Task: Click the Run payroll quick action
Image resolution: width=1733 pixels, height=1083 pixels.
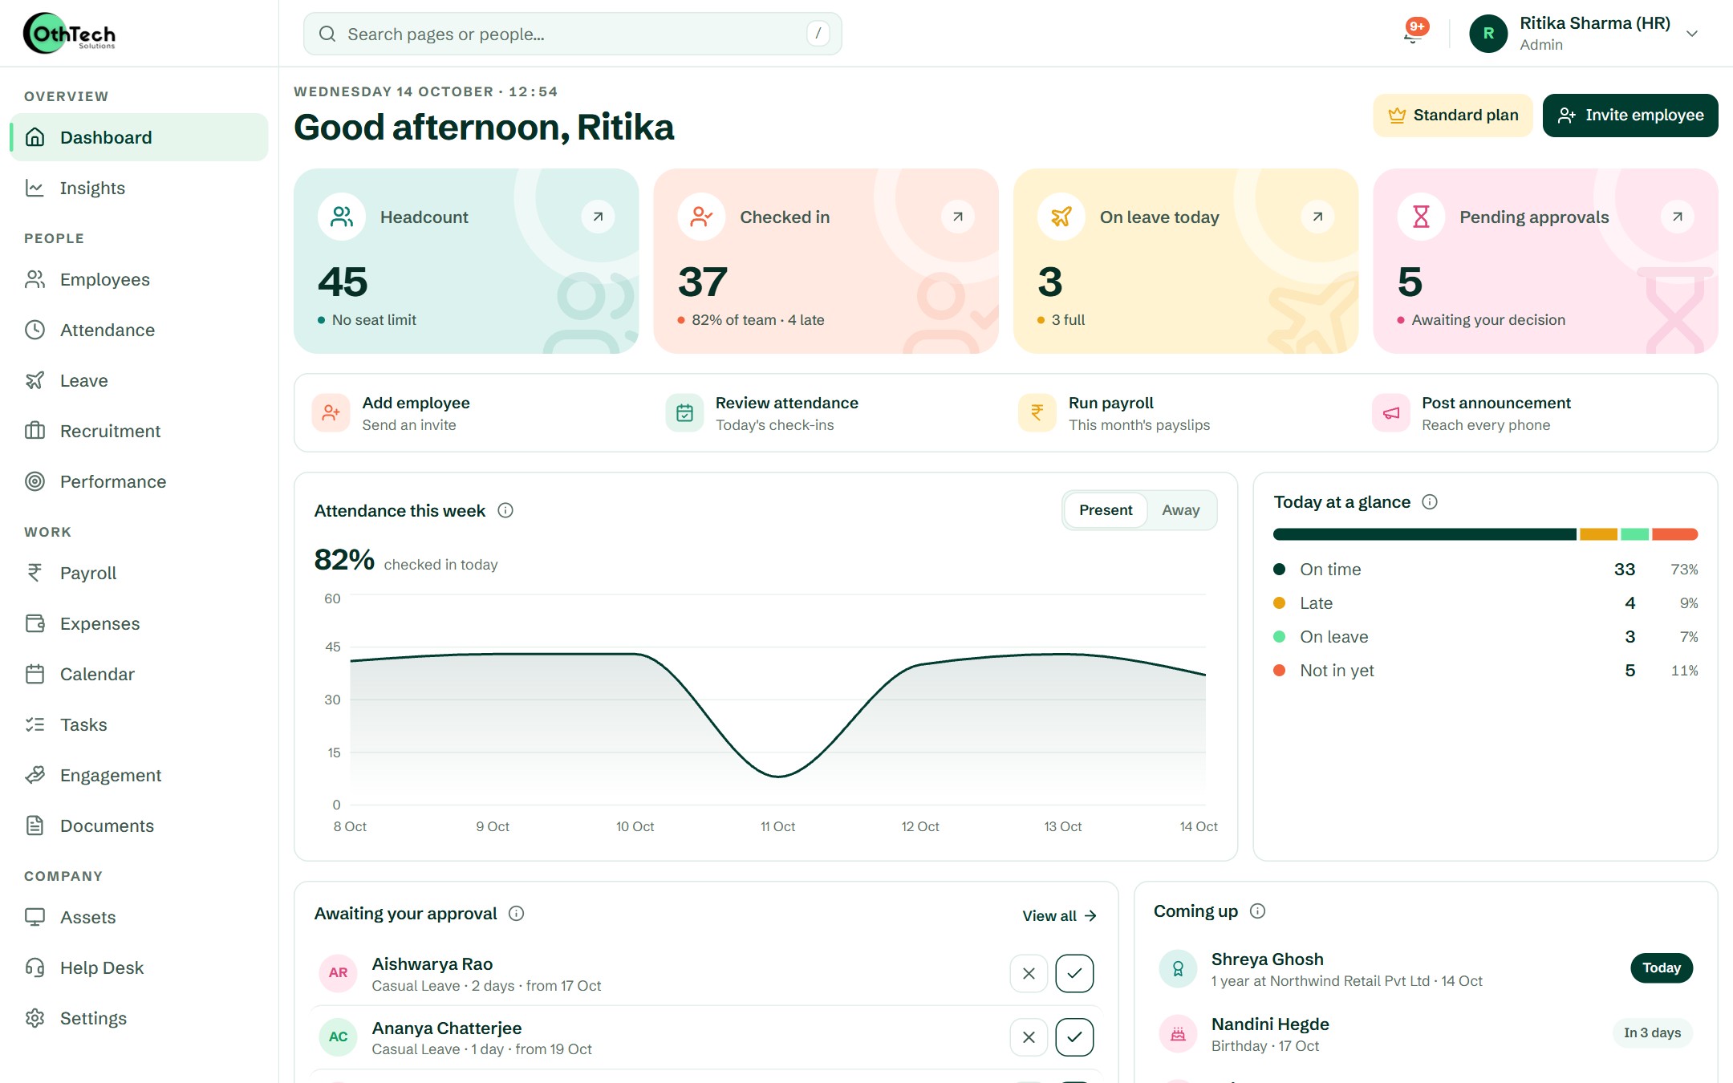Action: (x=1183, y=413)
